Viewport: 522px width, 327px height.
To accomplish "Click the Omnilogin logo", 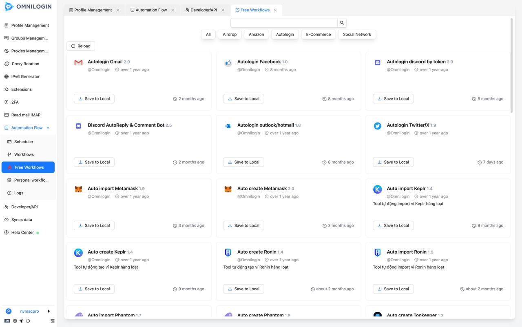I will [28, 6].
